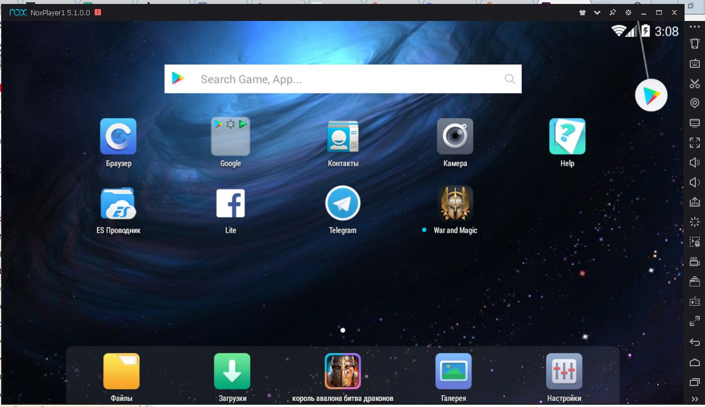Launch the Контакты app
The width and height of the screenshot is (705, 407).
(343, 136)
